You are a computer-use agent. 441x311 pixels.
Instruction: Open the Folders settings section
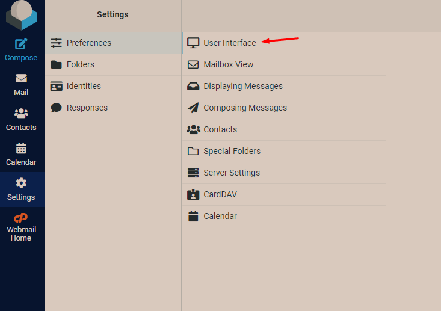click(x=81, y=64)
